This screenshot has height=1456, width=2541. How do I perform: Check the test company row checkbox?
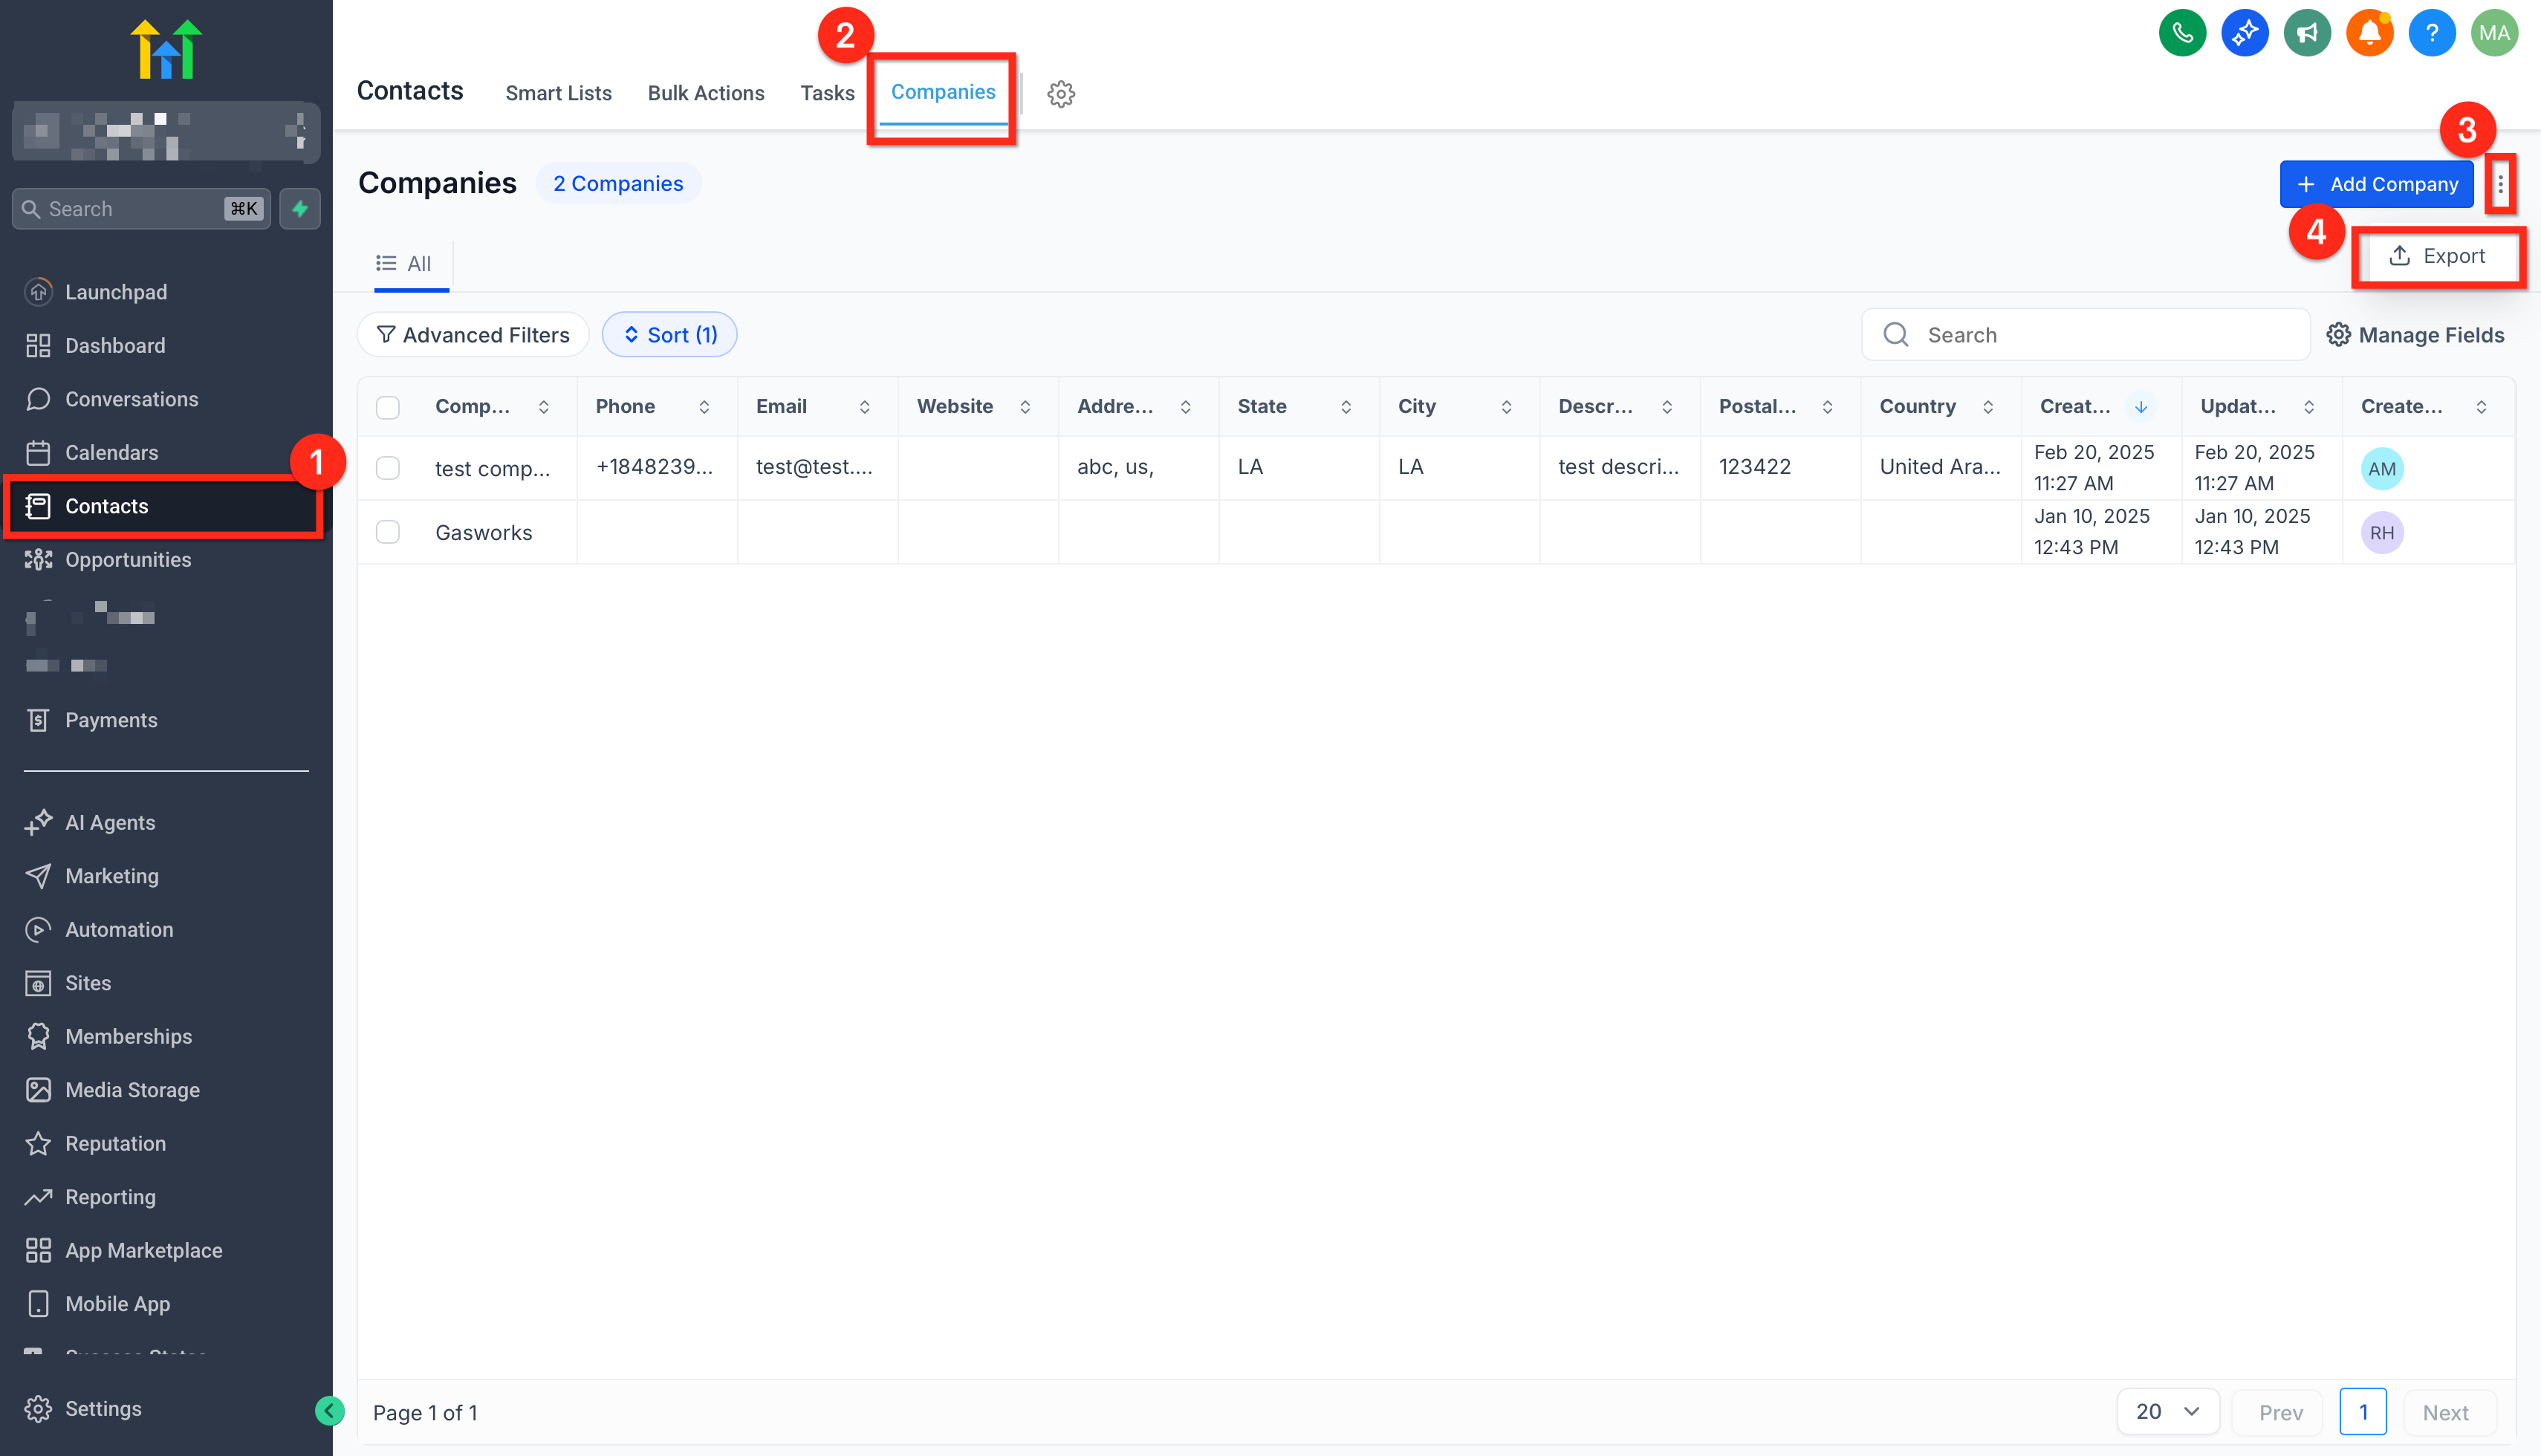tap(388, 468)
